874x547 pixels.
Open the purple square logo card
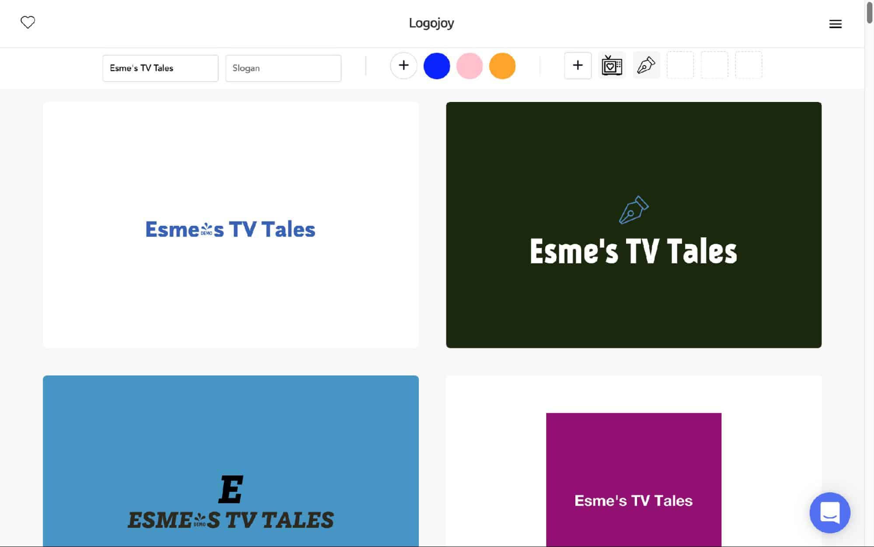point(634,461)
